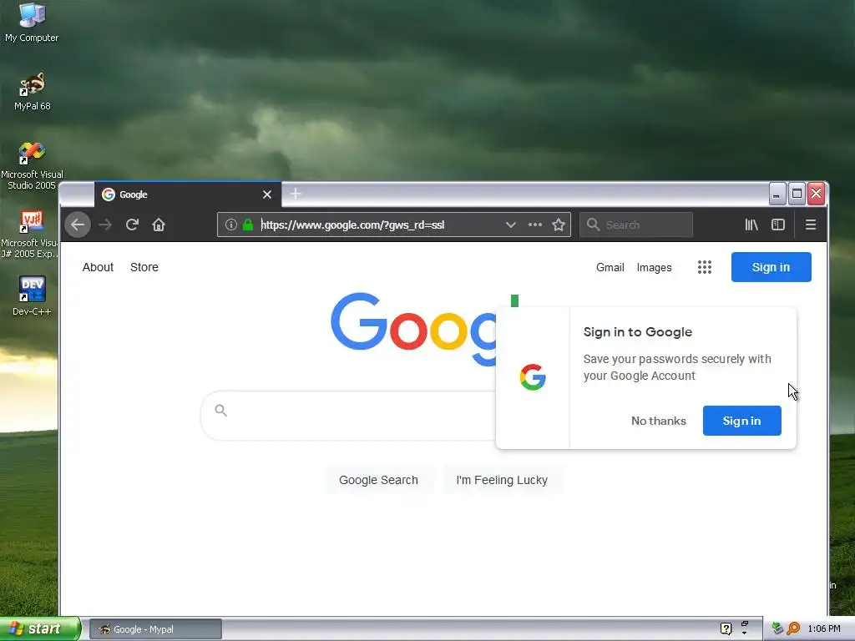Click the Google Search button
855x641 pixels.
click(378, 480)
